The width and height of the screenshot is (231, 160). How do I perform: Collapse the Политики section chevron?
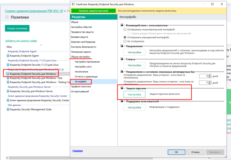[x=7, y=17]
